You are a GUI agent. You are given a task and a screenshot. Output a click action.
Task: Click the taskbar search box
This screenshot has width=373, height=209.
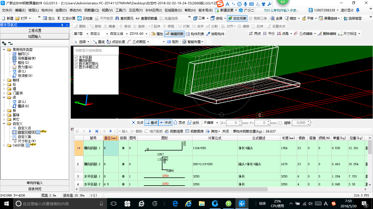tap(60, 204)
